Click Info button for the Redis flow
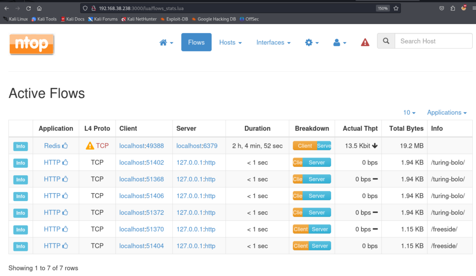The width and height of the screenshot is (476, 276). click(20, 146)
